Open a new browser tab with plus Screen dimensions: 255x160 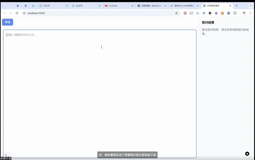[x=236, y=6]
